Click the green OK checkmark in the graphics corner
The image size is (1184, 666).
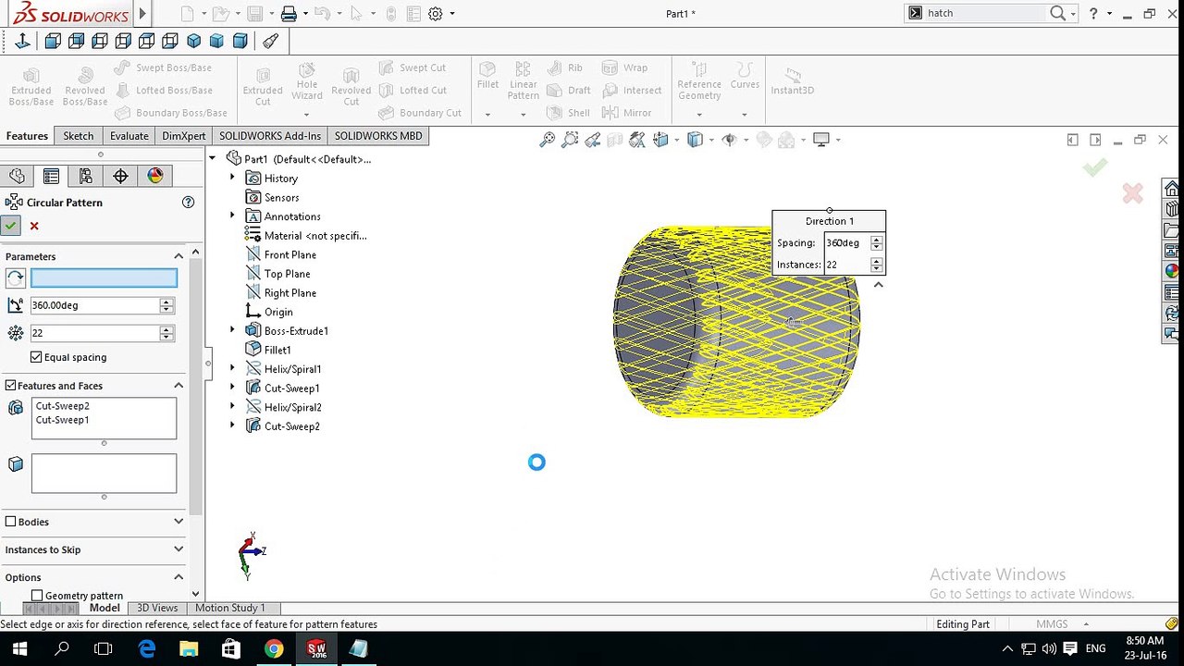click(1095, 167)
